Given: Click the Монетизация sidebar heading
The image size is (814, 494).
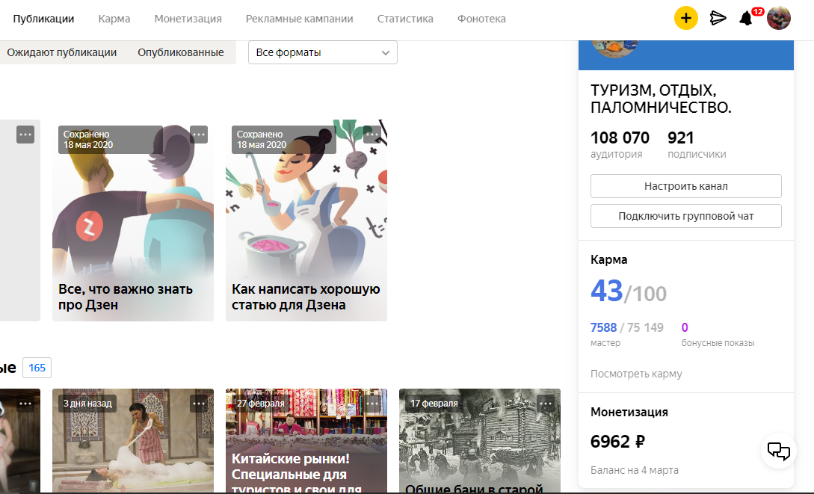Looking at the screenshot, I should [629, 412].
